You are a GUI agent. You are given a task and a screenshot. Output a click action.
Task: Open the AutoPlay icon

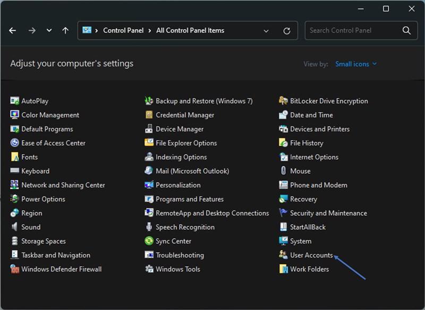(x=15, y=101)
